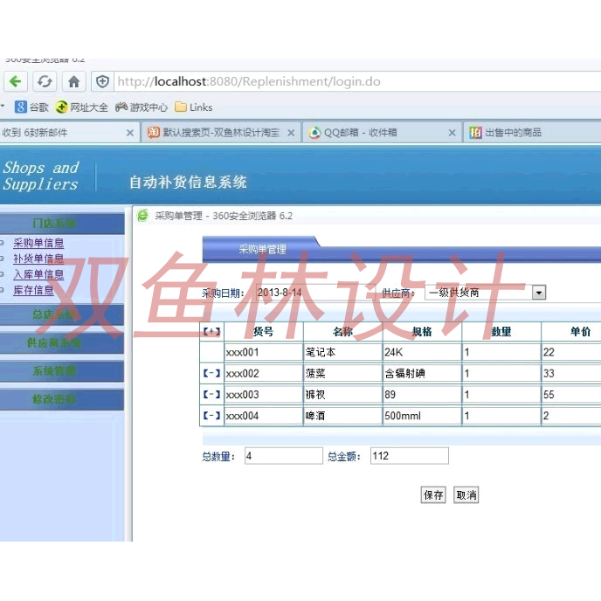The height and width of the screenshot is (601, 601).
Task: Open the 采购单信息 link
Action: [38, 243]
